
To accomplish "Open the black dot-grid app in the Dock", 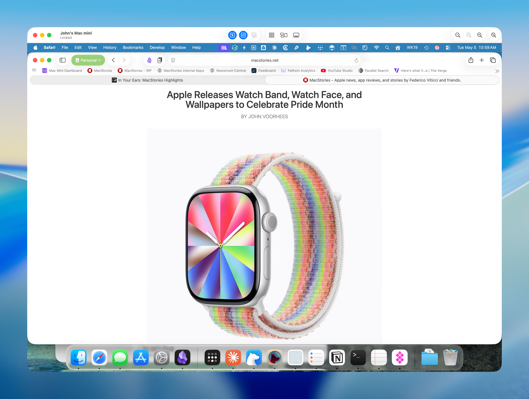I will [212, 358].
